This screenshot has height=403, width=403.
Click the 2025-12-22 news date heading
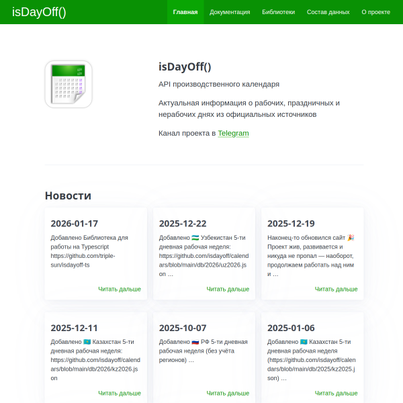tap(183, 224)
